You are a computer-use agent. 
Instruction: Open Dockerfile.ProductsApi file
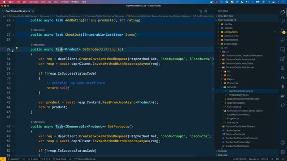[238, 142]
